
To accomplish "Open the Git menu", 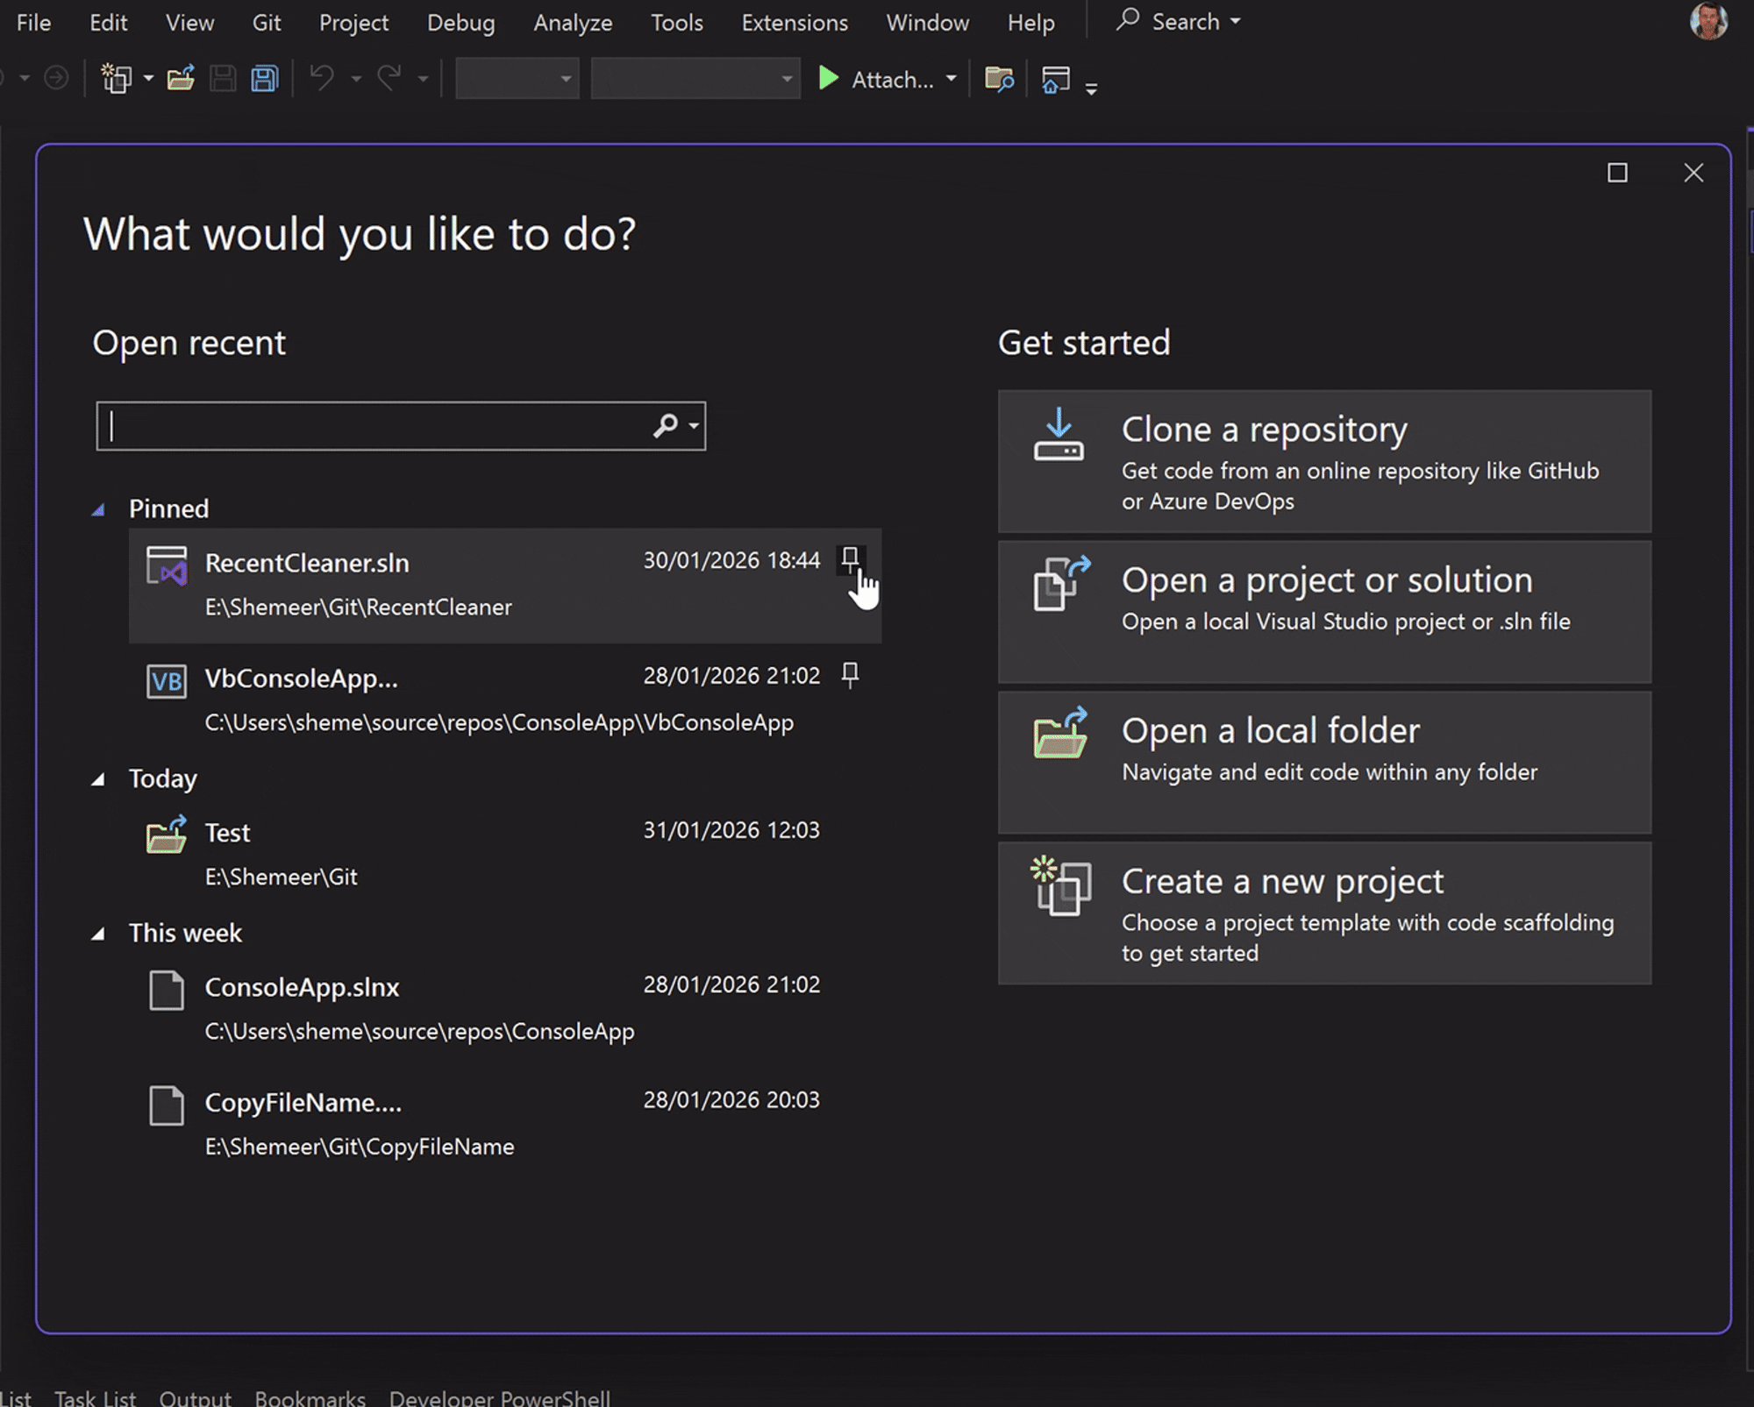I will (267, 23).
